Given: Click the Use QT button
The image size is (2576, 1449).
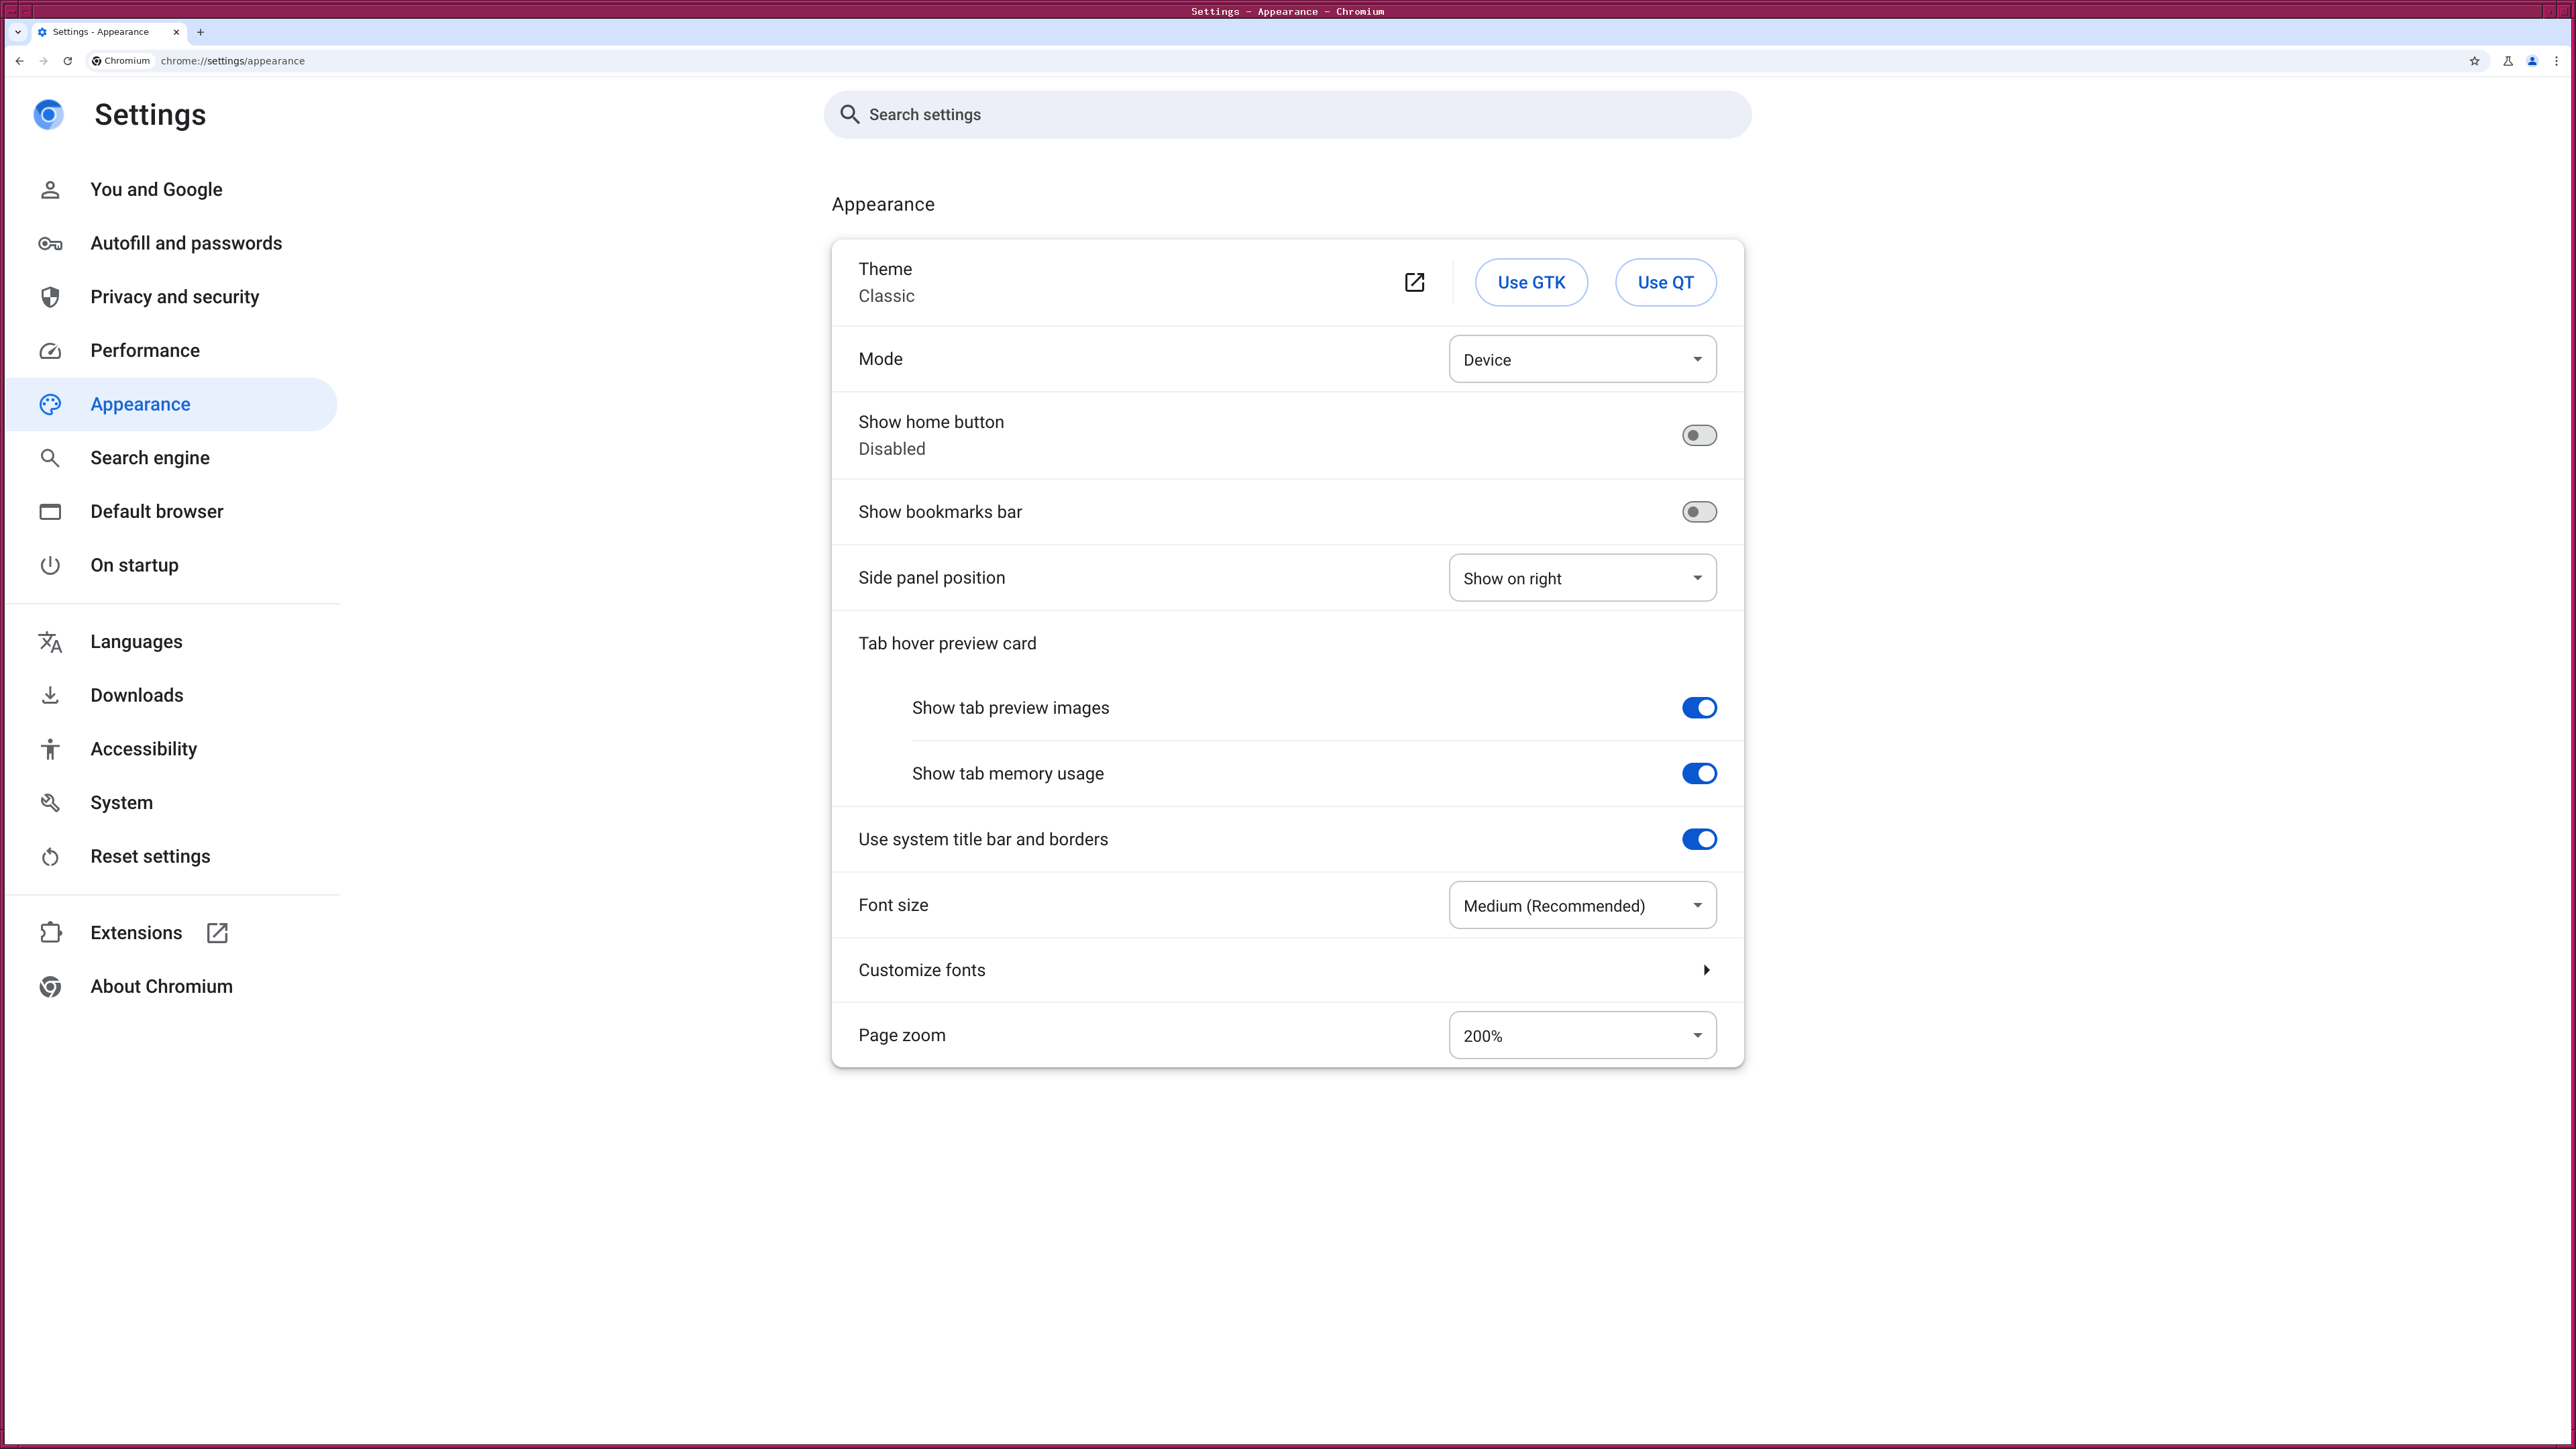Looking at the screenshot, I should click(x=1665, y=283).
